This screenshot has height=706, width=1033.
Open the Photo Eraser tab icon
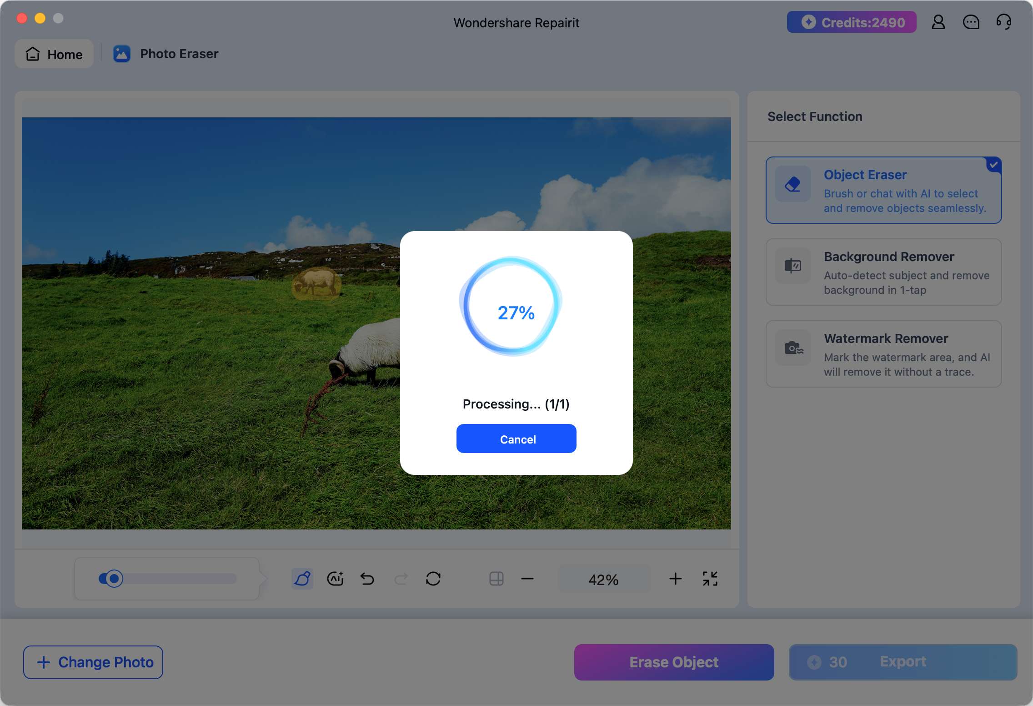coord(121,54)
